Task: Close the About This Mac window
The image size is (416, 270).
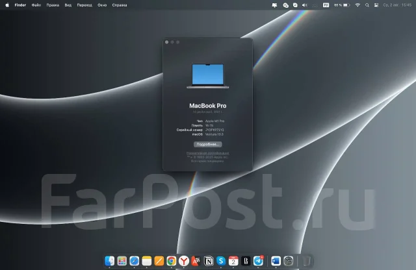Action: tap(166, 42)
